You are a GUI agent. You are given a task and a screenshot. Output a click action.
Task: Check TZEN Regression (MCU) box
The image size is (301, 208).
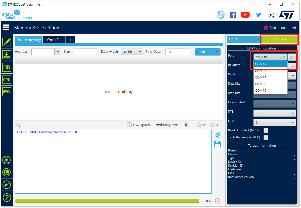pyautogui.click(x=266, y=138)
